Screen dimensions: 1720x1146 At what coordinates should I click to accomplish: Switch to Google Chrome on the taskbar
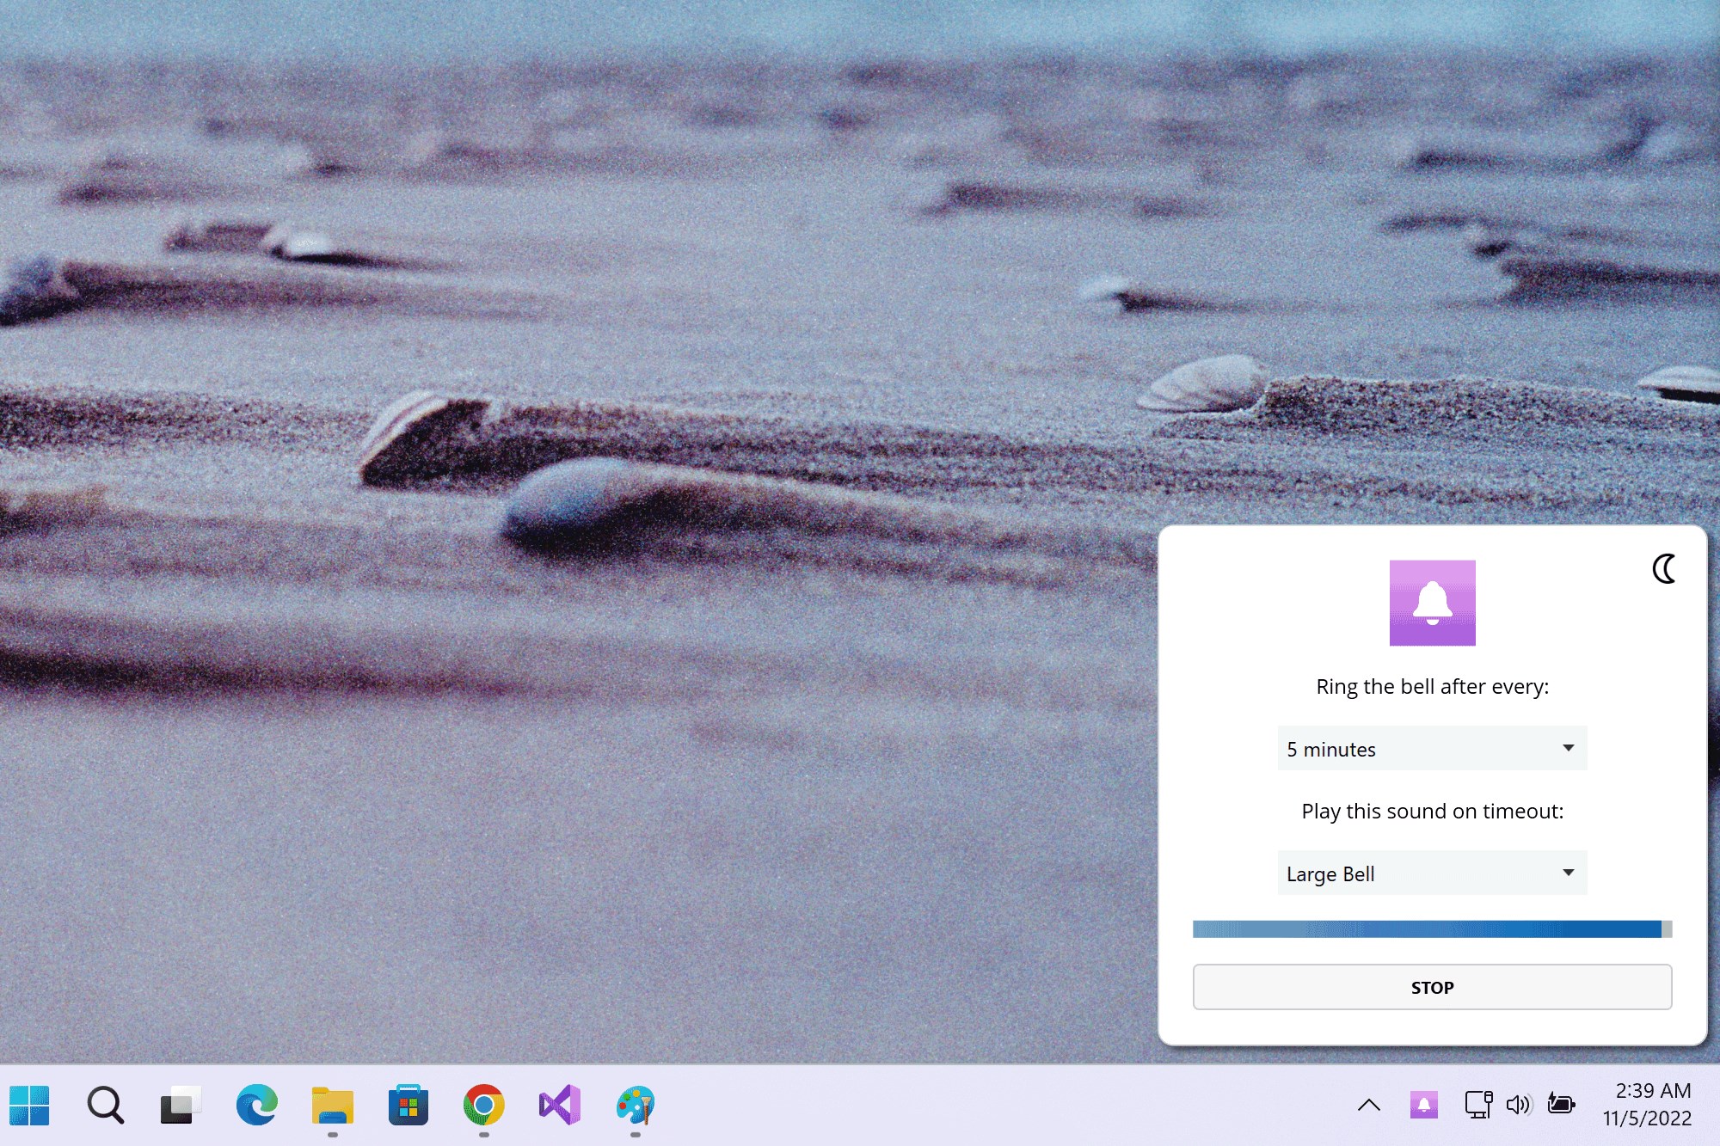(x=483, y=1105)
